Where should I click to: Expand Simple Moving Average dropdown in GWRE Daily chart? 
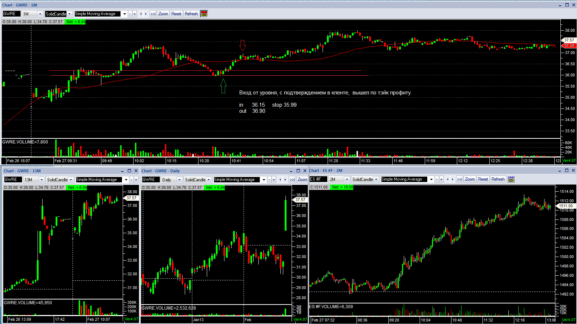pyautogui.click(x=264, y=179)
